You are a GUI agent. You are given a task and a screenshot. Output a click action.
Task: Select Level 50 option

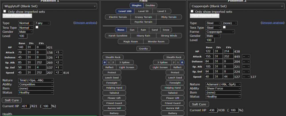point(143,11)
